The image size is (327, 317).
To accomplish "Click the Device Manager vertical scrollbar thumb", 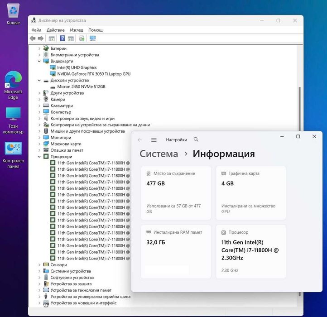I will click(300, 109).
